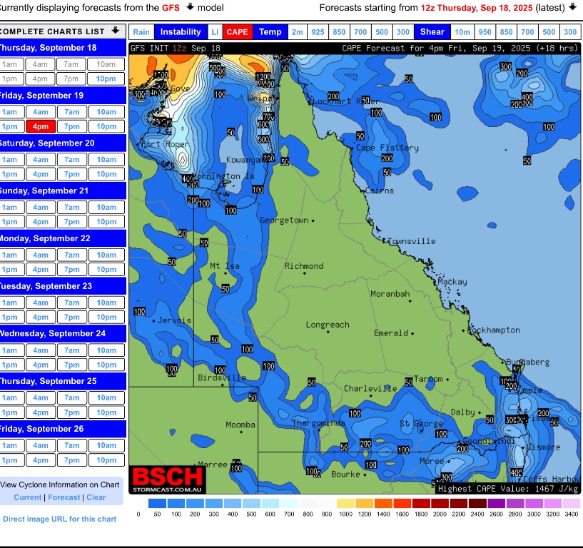Click the Forecast cyclone information link
The width and height of the screenshot is (583, 548).
coord(64,497)
